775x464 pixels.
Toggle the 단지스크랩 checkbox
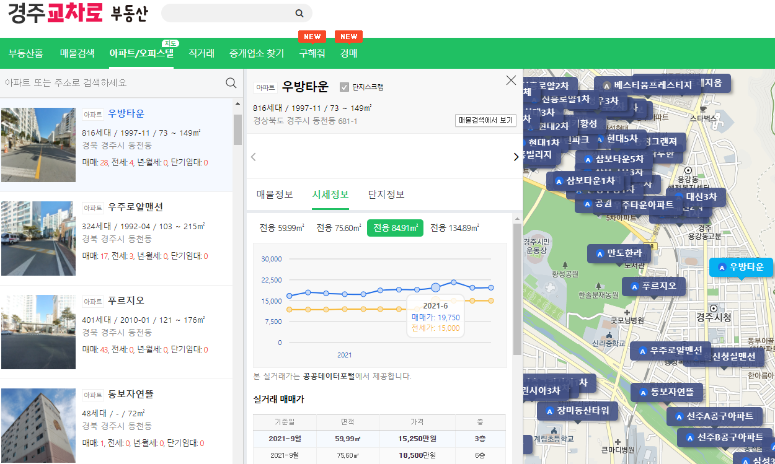[344, 87]
